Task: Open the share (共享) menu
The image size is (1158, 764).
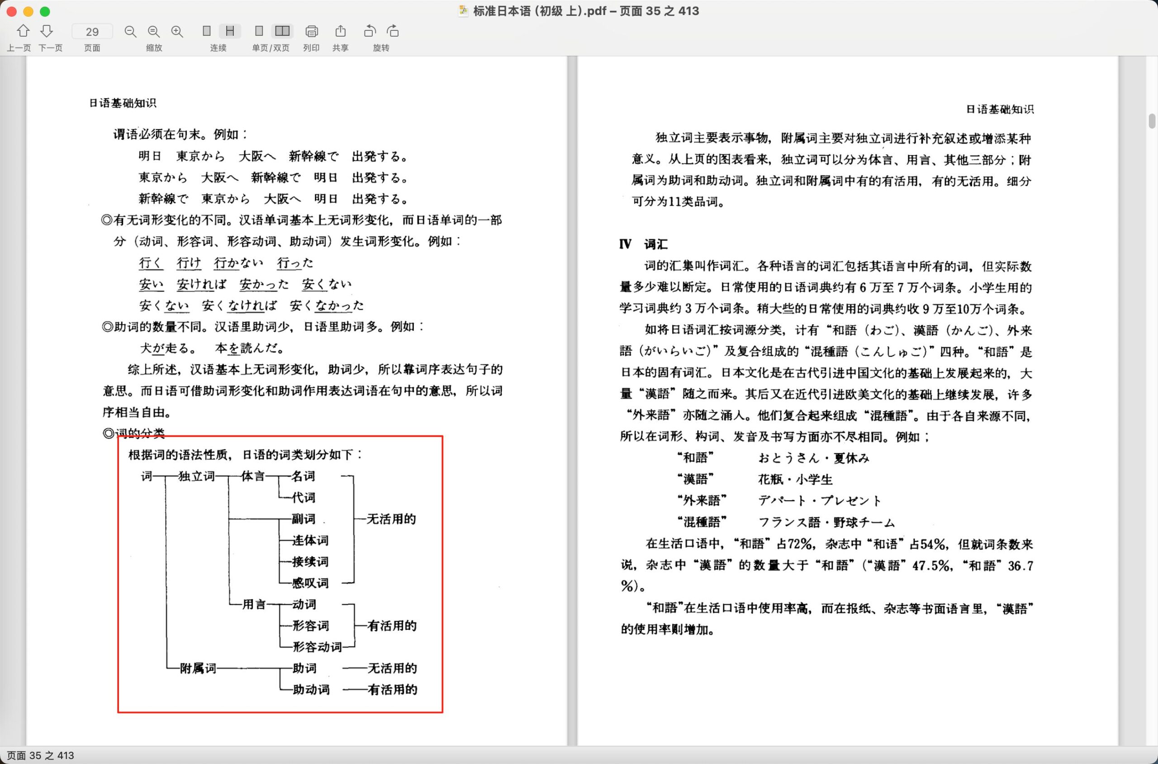Action: pyautogui.click(x=340, y=32)
